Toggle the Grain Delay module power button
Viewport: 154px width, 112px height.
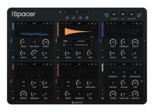[x=58, y=98]
